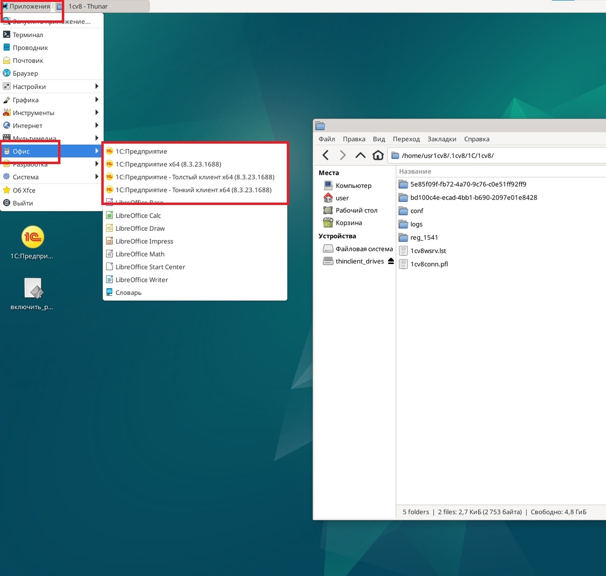
Task: Open the Справка menu in Thunar
Action: click(477, 139)
